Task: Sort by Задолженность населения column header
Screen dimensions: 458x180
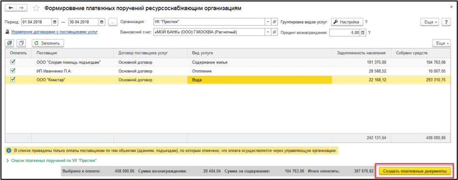Action: (x=362, y=53)
